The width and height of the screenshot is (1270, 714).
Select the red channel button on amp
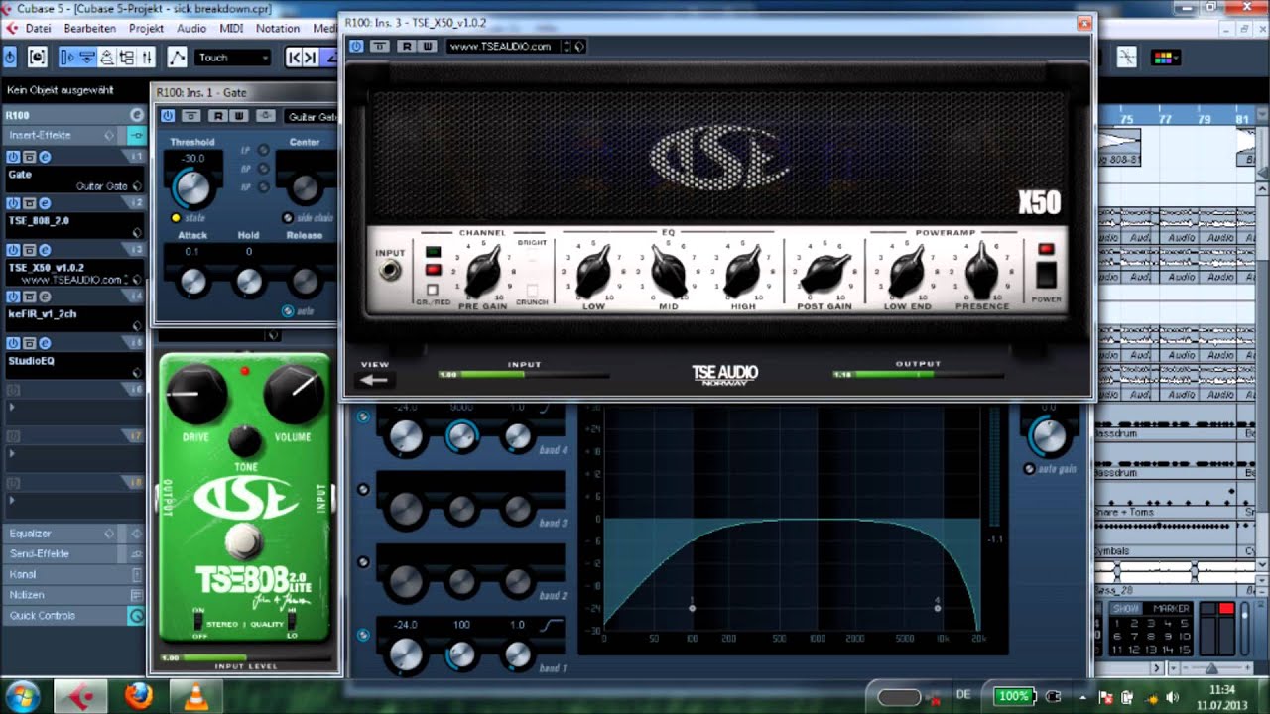coord(433,269)
